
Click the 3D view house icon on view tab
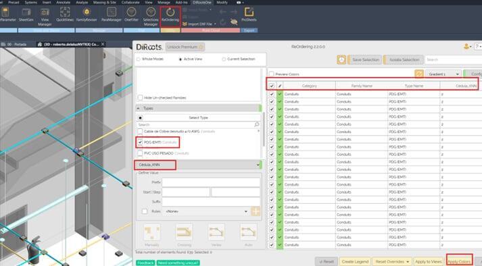coord(40,45)
